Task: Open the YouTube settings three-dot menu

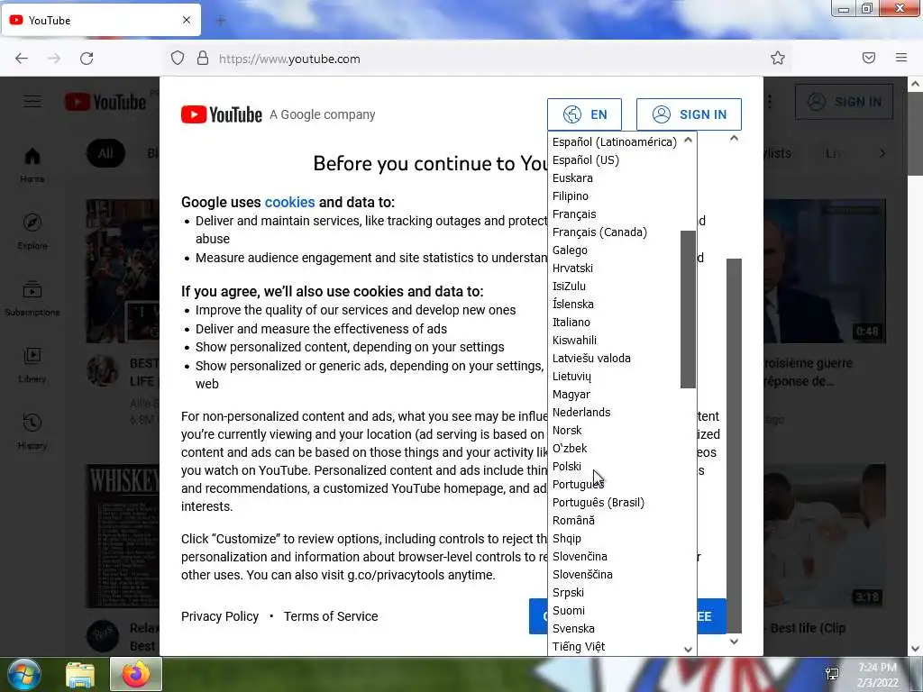Action: pyautogui.click(x=770, y=102)
